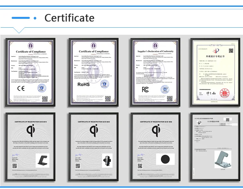Click the QR code on the RoHS certificate
This screenshot has height=189, width=243.
(108, 99)
